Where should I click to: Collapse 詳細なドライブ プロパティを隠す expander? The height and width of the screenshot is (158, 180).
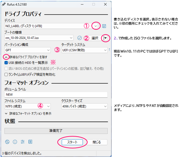click(x=6, y=57)
